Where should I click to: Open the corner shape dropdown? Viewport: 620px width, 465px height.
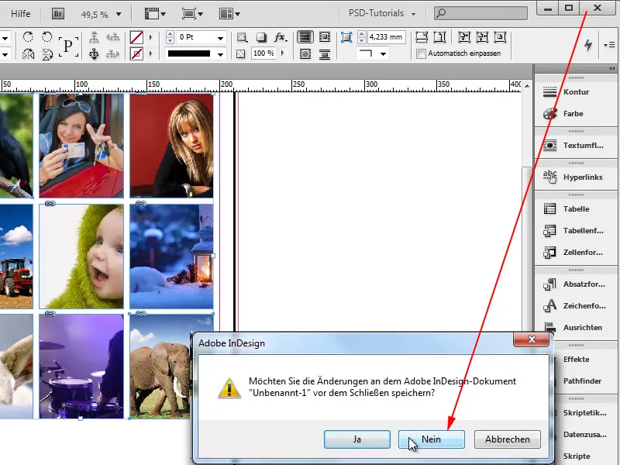(383, 53)
